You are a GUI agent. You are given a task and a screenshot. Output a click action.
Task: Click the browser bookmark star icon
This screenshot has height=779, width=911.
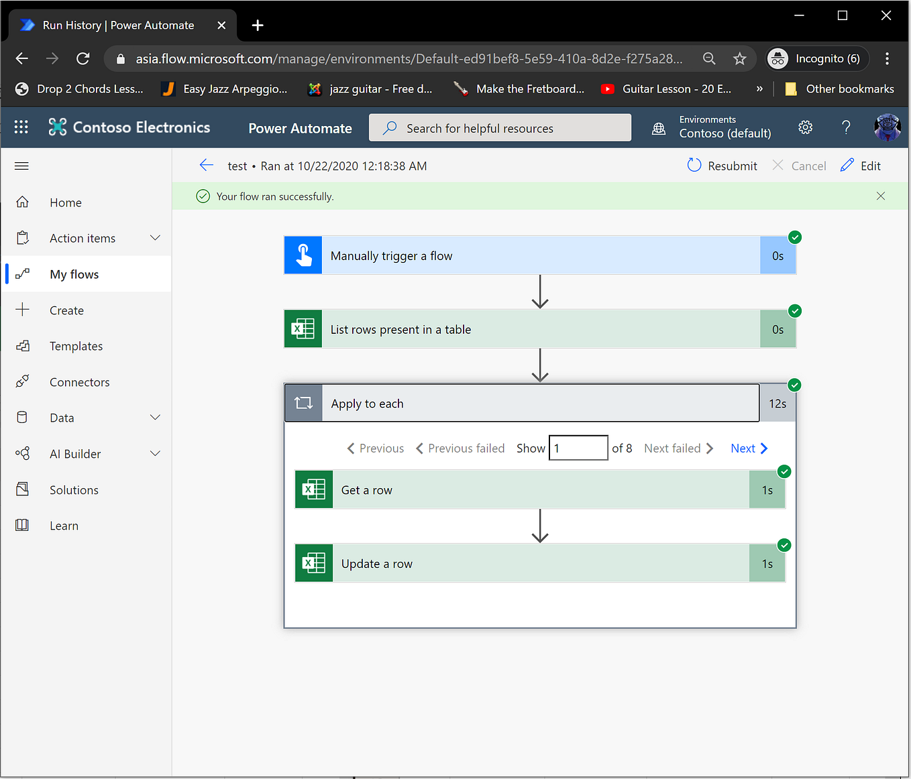point(740,59)
